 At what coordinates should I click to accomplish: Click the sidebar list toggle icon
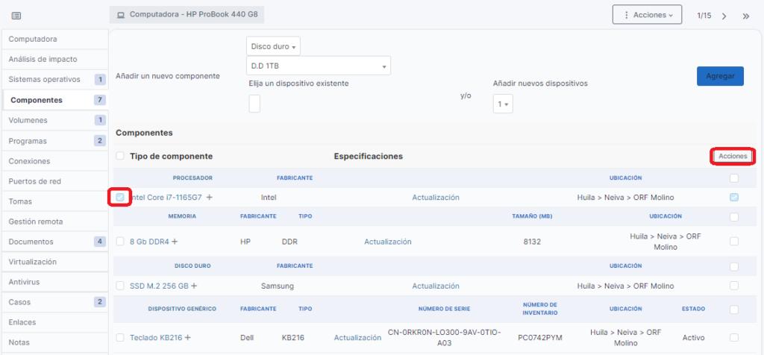pos(16,15)
